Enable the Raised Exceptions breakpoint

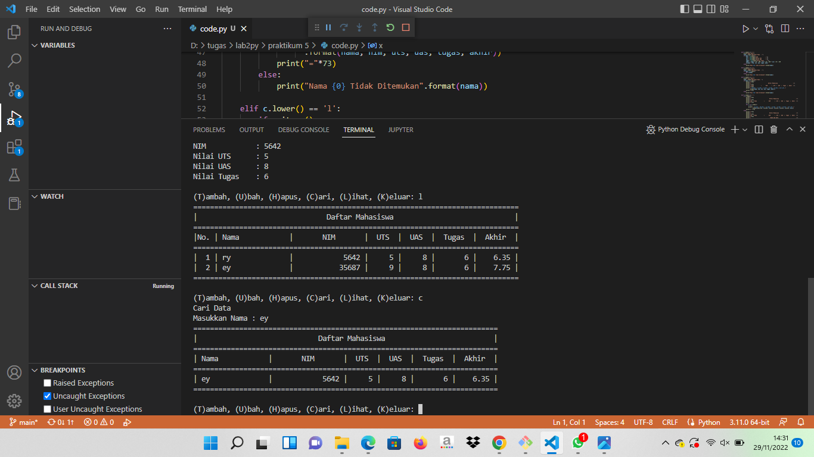click(x=48, y=383)
